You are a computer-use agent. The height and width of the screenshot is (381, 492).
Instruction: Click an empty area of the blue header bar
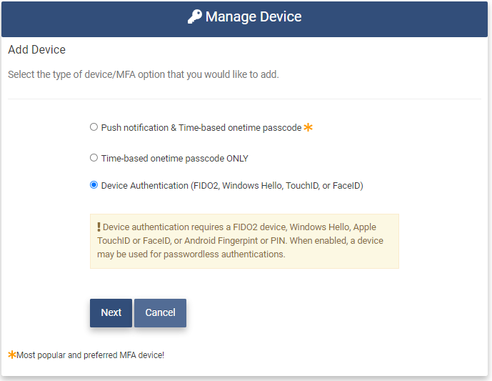414,18
